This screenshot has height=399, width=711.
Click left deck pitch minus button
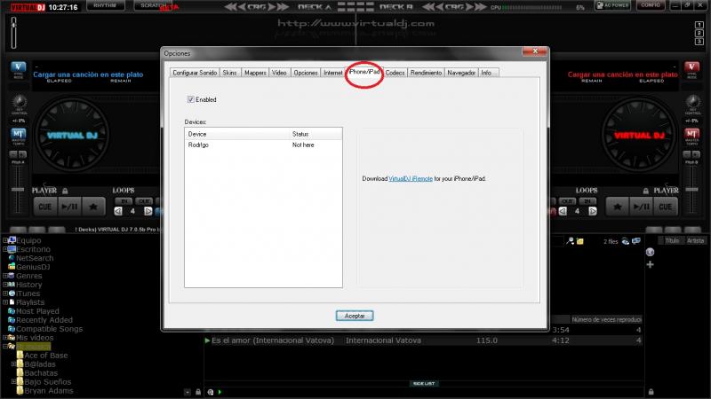13,154
